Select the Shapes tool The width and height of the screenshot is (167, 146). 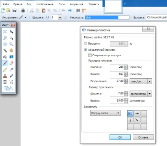[x=8, y=89]
